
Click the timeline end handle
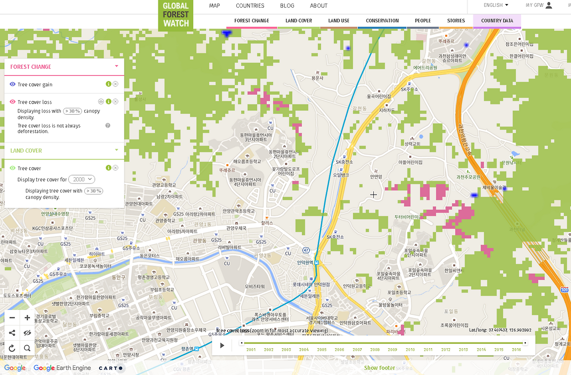pyautogui.click(x=525, y=343)
